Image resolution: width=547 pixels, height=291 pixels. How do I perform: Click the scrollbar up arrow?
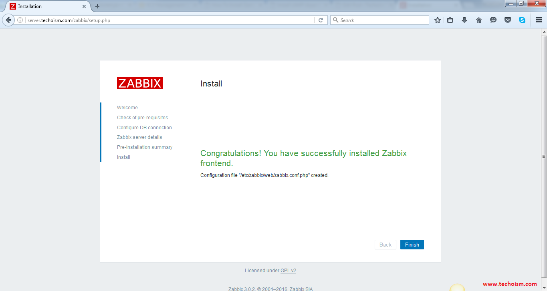pos(544,31)
